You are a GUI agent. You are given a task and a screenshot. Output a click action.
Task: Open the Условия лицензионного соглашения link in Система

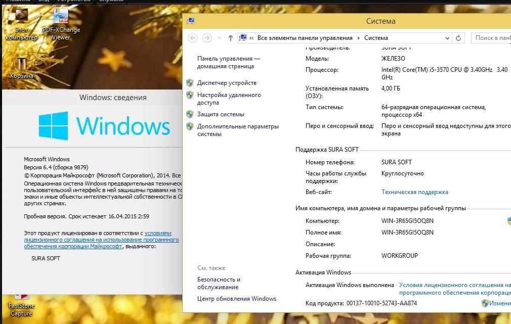point(455,289)
